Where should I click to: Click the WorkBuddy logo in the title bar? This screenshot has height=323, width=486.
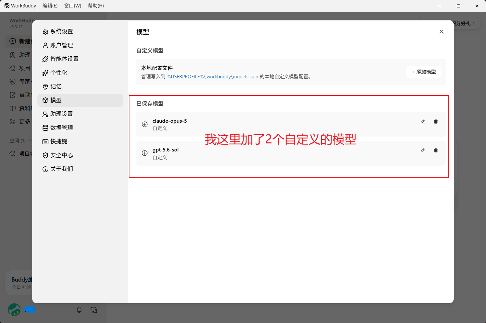click(x=7, y=6)
